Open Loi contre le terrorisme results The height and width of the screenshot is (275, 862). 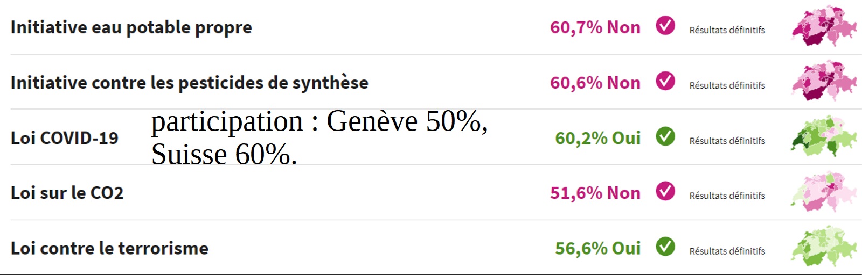[109, 248]
